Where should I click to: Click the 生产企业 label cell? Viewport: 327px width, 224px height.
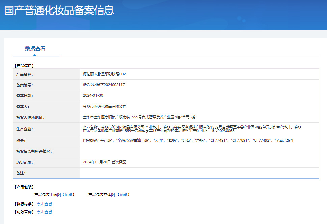[x=47, y=129]
